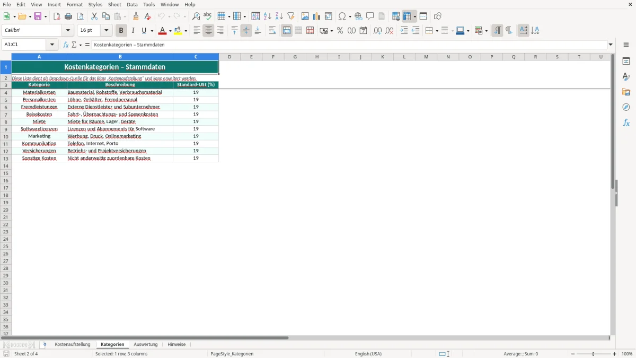Click Insert Comment icon
Viewport: 636px width, 358px height.
click(370, 16)
